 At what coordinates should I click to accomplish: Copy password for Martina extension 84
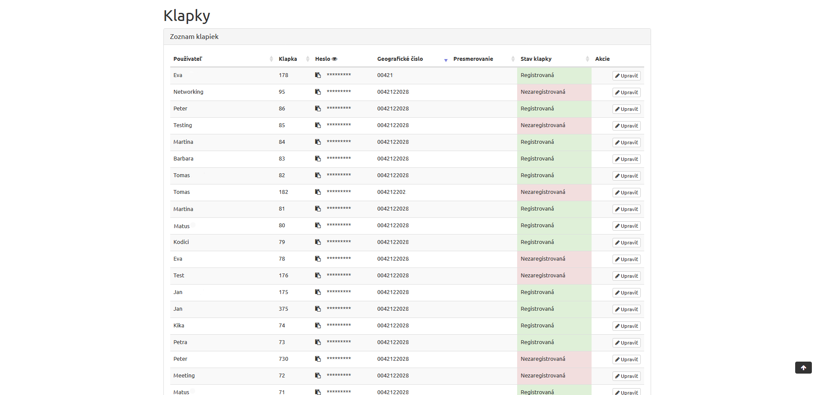(318, 142)
